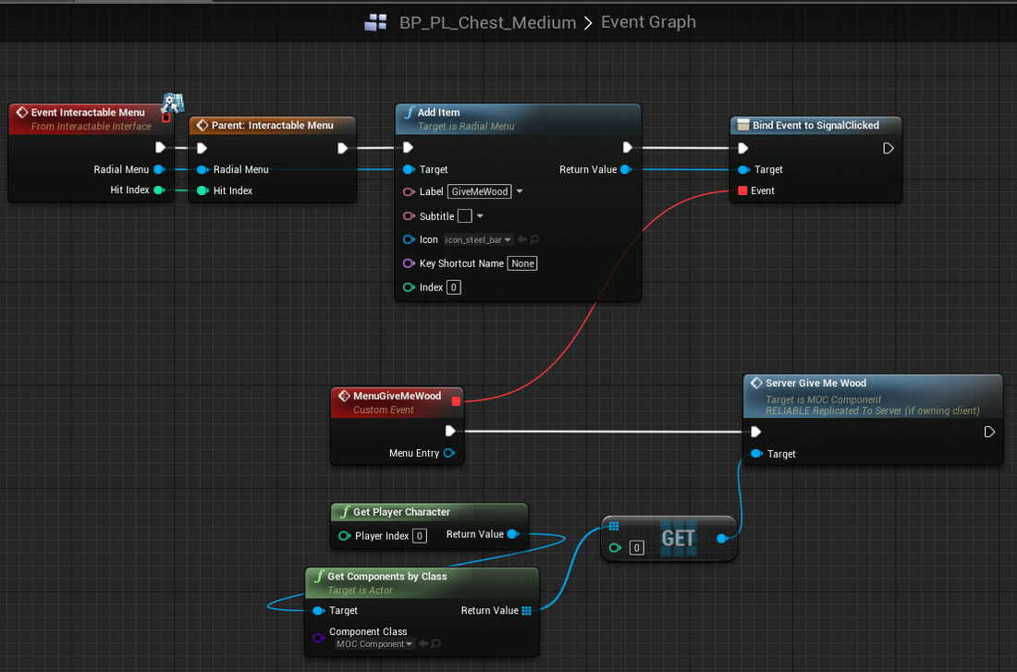Click the red Event delegate pin on Bind Event
The width and height of the screenshot is (1017, 672).
click(742, 190)
